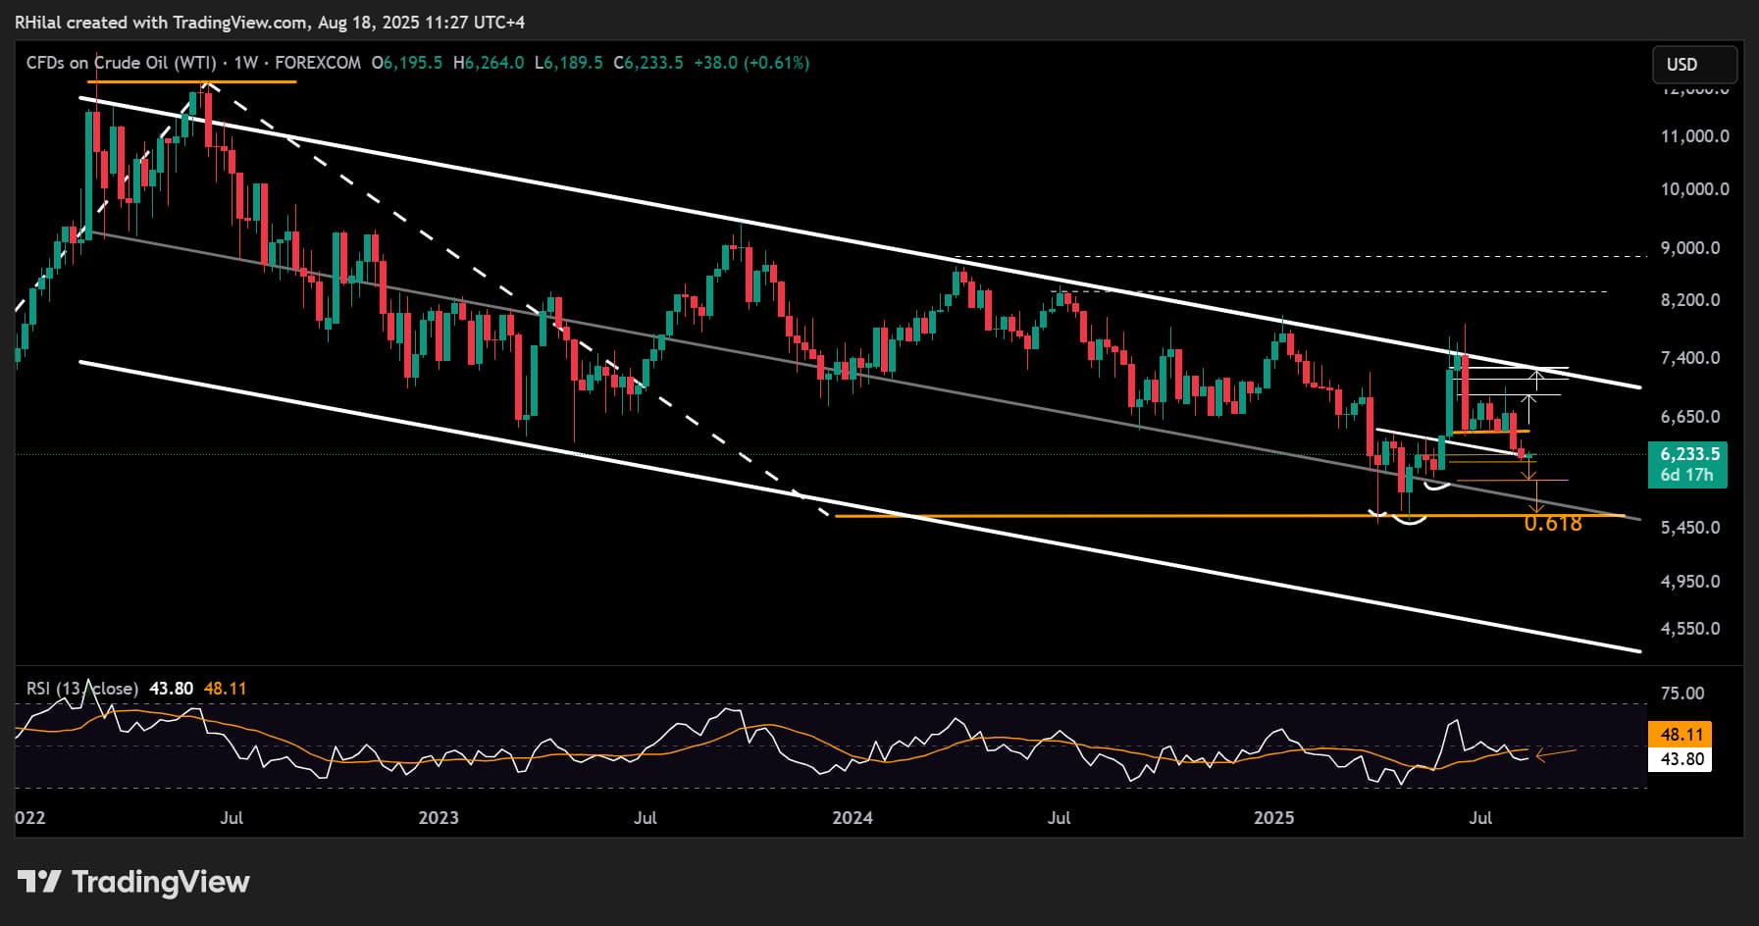The width and height of the screenshot is (1759, 926).
Task: Click the 4,550.0 price axis label
Action: [1690, 629]
